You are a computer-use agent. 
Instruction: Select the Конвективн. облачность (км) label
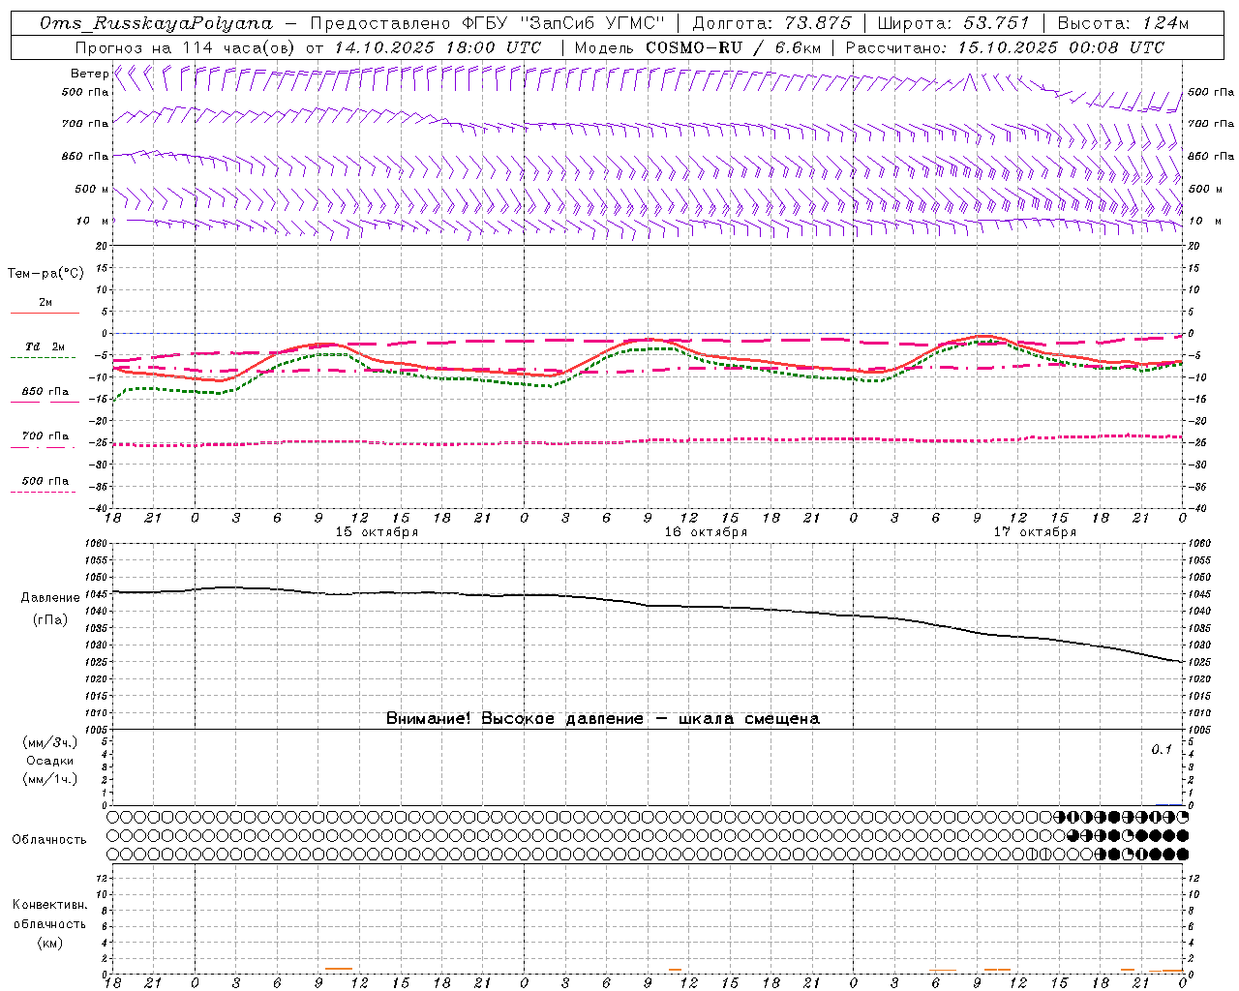pyautogui.click(x=49, y=923)
